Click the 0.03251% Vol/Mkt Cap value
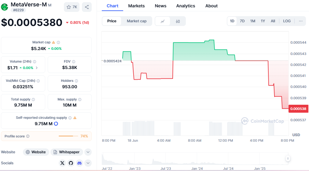This screenshot has width=309, height=171. click(x=23, y=87)
